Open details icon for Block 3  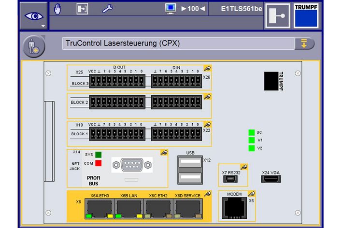click(207, 69)
